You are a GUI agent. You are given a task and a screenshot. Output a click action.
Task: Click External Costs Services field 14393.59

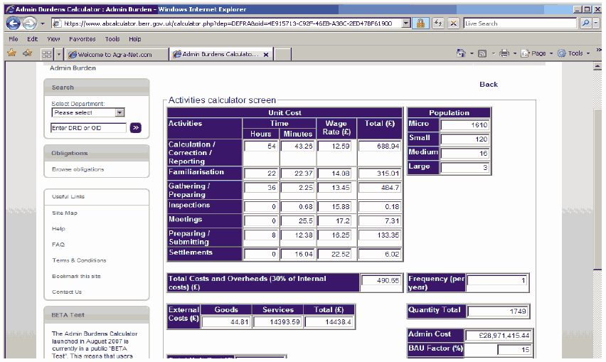pyautogui.click(x=277, y=322)
